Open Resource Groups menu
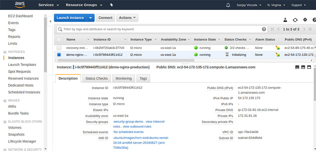The image size is (316, 151). tap(84, 5)
